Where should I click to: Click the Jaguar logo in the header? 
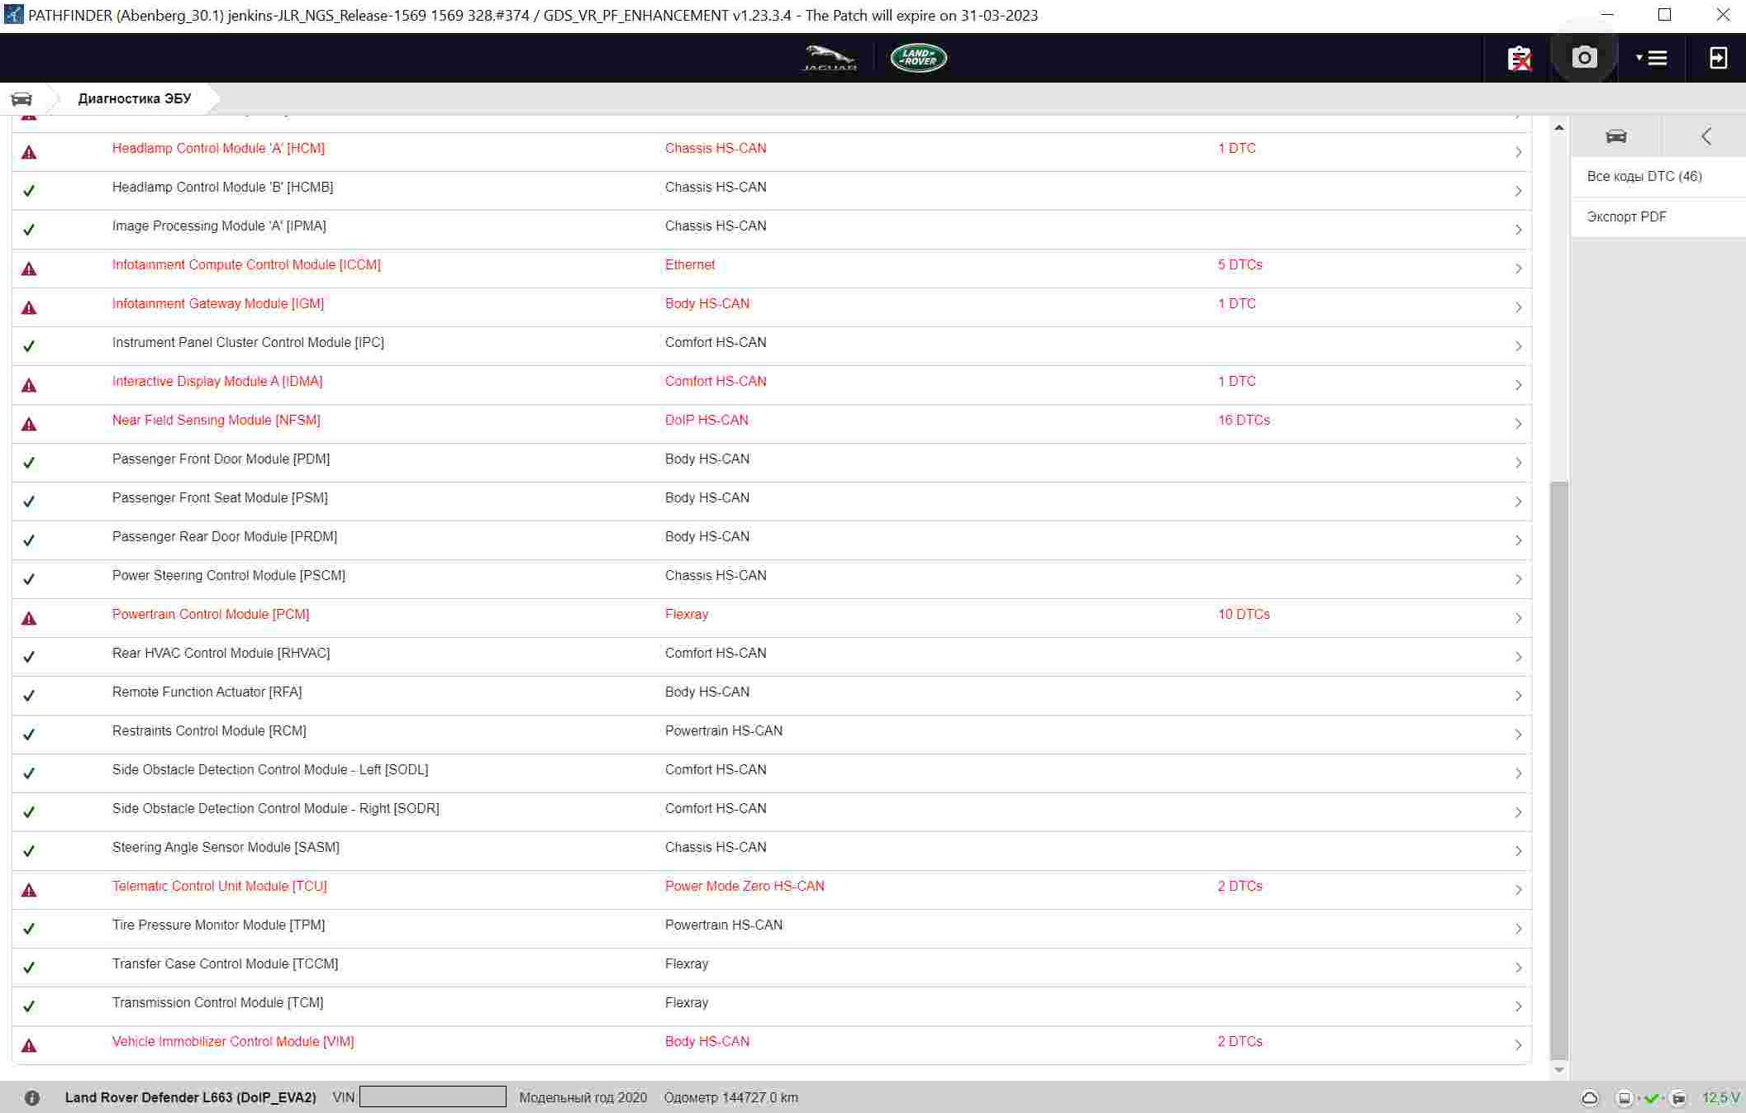(829, 58)
